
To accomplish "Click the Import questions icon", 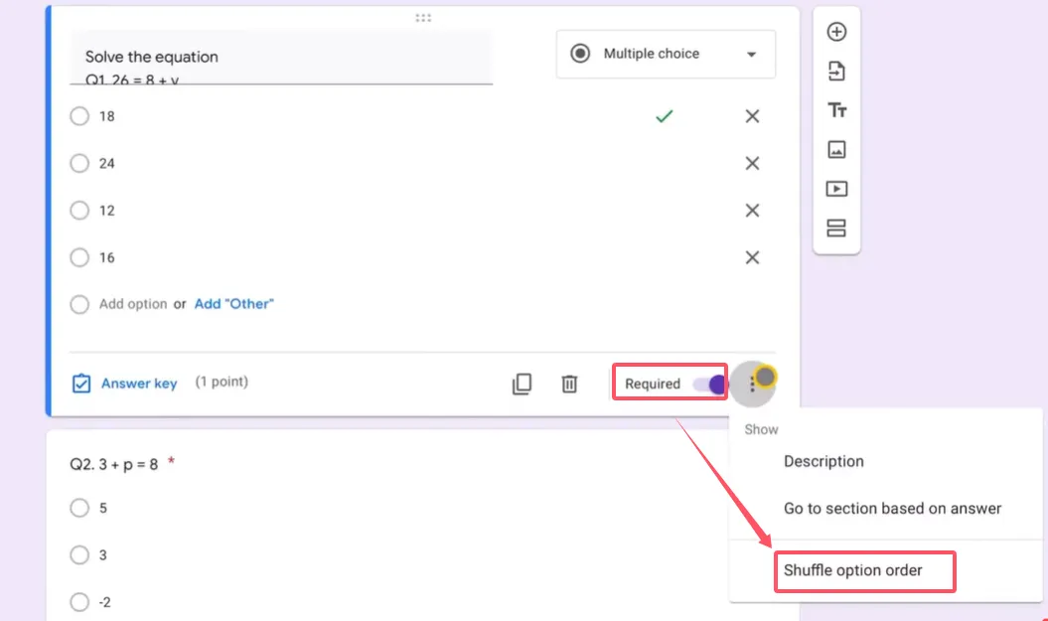I will coord(836,72).
